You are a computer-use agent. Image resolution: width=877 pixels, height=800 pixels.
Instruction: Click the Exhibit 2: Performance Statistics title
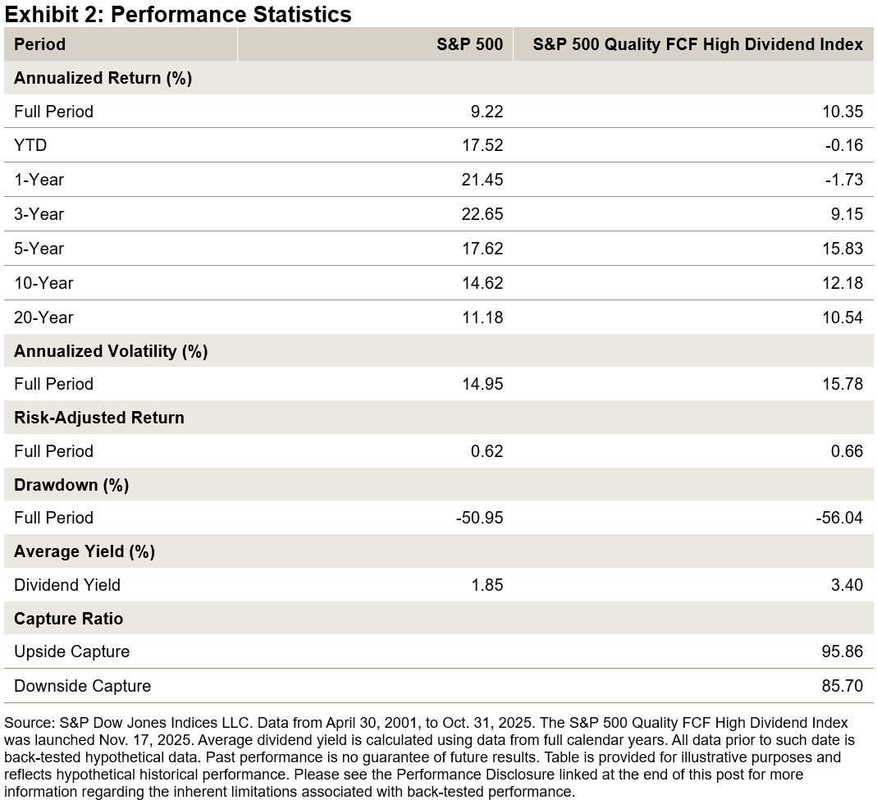(178, 14)
